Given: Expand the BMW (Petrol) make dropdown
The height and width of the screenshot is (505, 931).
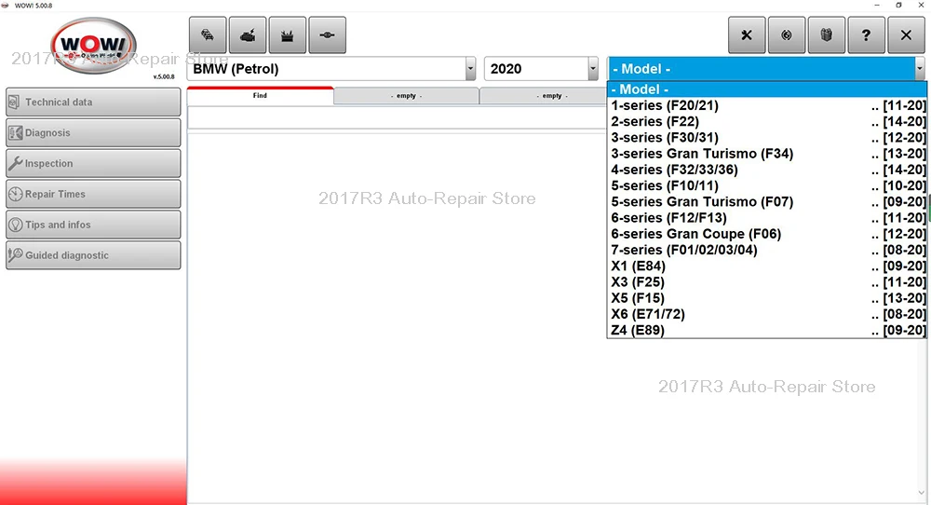Looking at the screenshot, I should (x=470, y=69).
